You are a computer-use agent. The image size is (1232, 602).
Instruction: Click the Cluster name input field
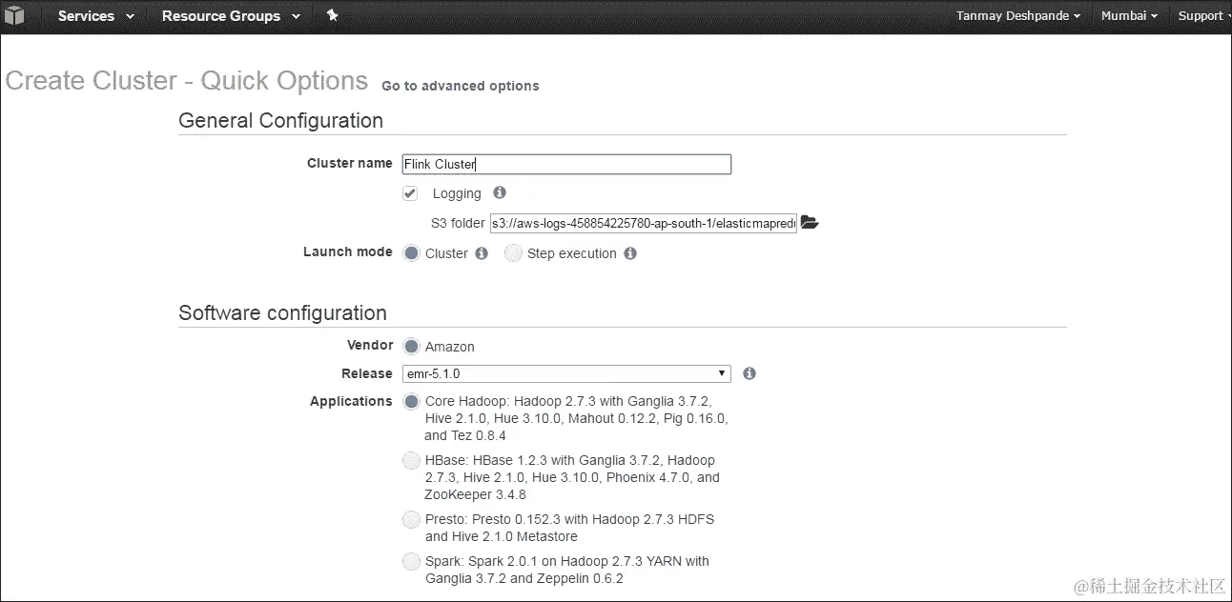pos(566,164)
